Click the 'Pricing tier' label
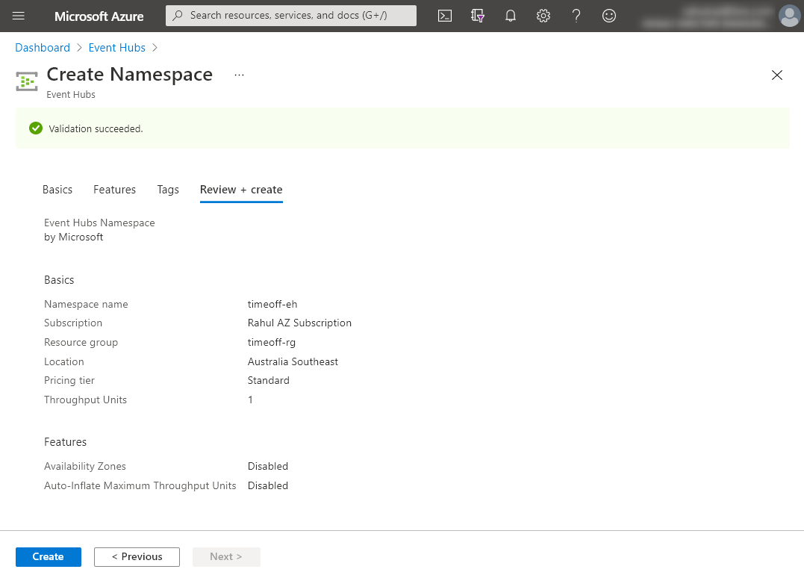The height and width of the screenshot is (578, 804). point(69,381)
